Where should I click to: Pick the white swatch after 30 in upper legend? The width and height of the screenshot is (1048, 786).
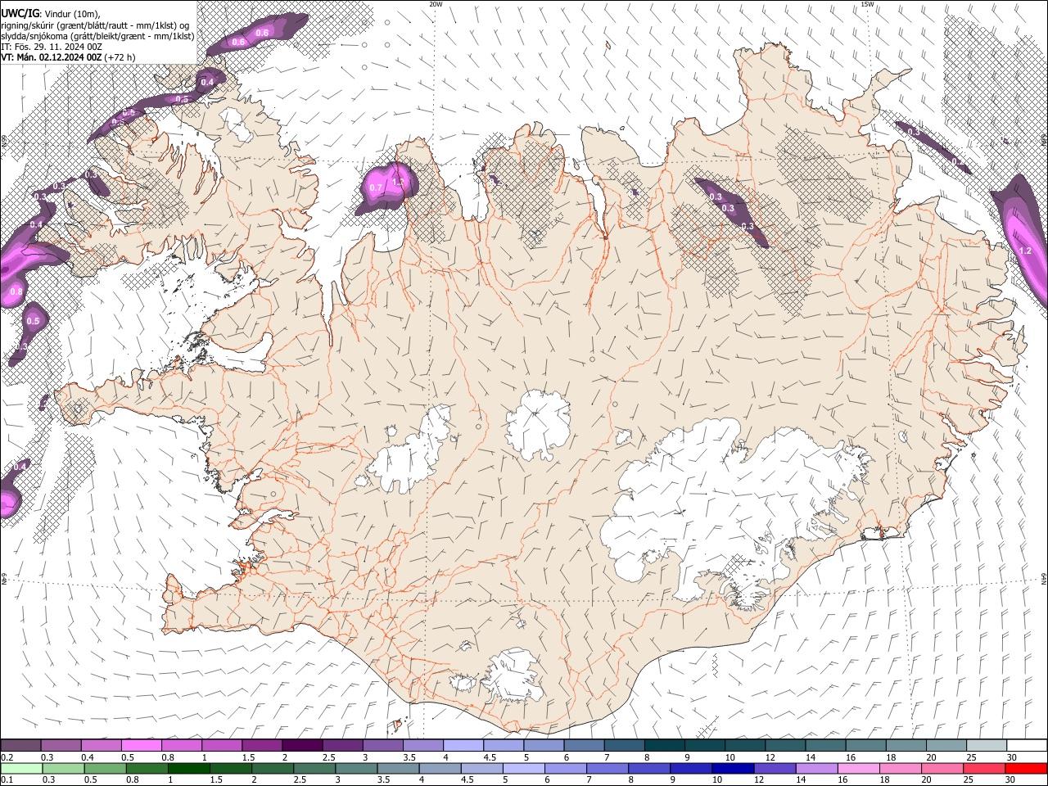[1027, 746]
